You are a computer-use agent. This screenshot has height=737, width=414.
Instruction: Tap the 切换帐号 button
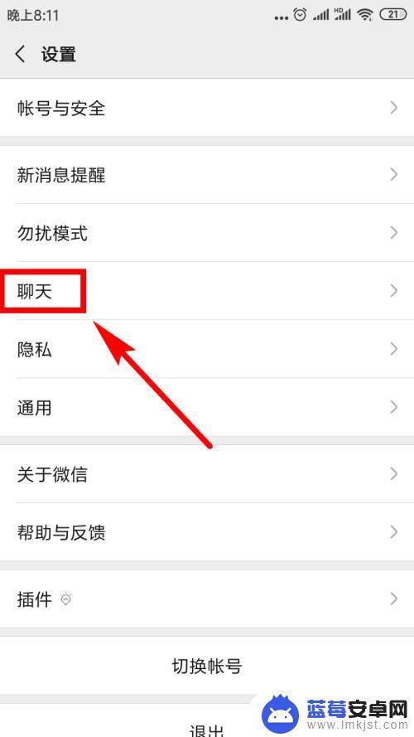point(207,666)
